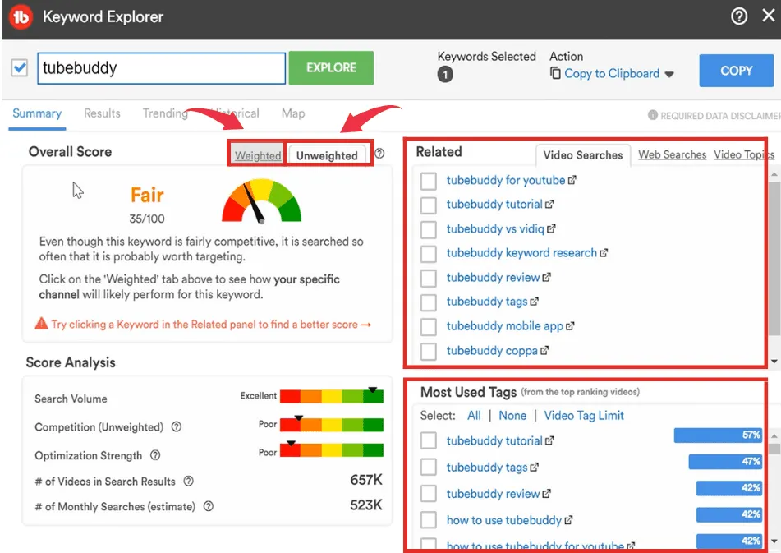781x553 pixels.
Task: Check the tubebuddy keyword research checkbox
Action: coord(429,254)
